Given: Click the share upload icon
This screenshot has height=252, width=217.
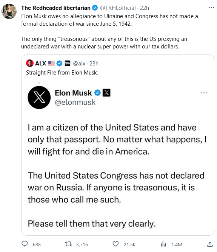Looking at the screenshot, I should pyautogui.click(x=210, y=244).
